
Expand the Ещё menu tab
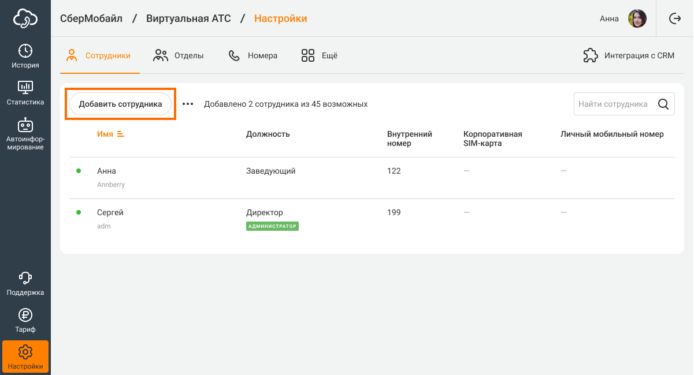point(320,56)
